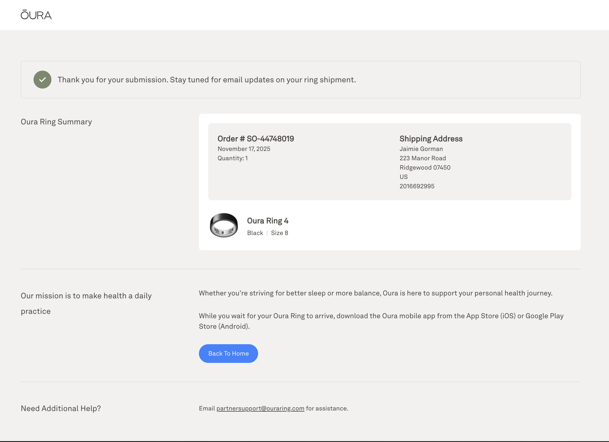
Task: Click the paragraph about downloading the Oura app
Action: point(381,321)
